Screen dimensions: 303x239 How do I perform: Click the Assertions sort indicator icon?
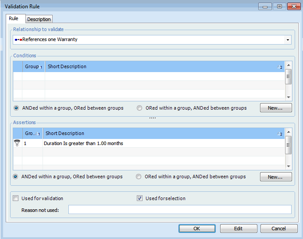[x=279, y=134]
